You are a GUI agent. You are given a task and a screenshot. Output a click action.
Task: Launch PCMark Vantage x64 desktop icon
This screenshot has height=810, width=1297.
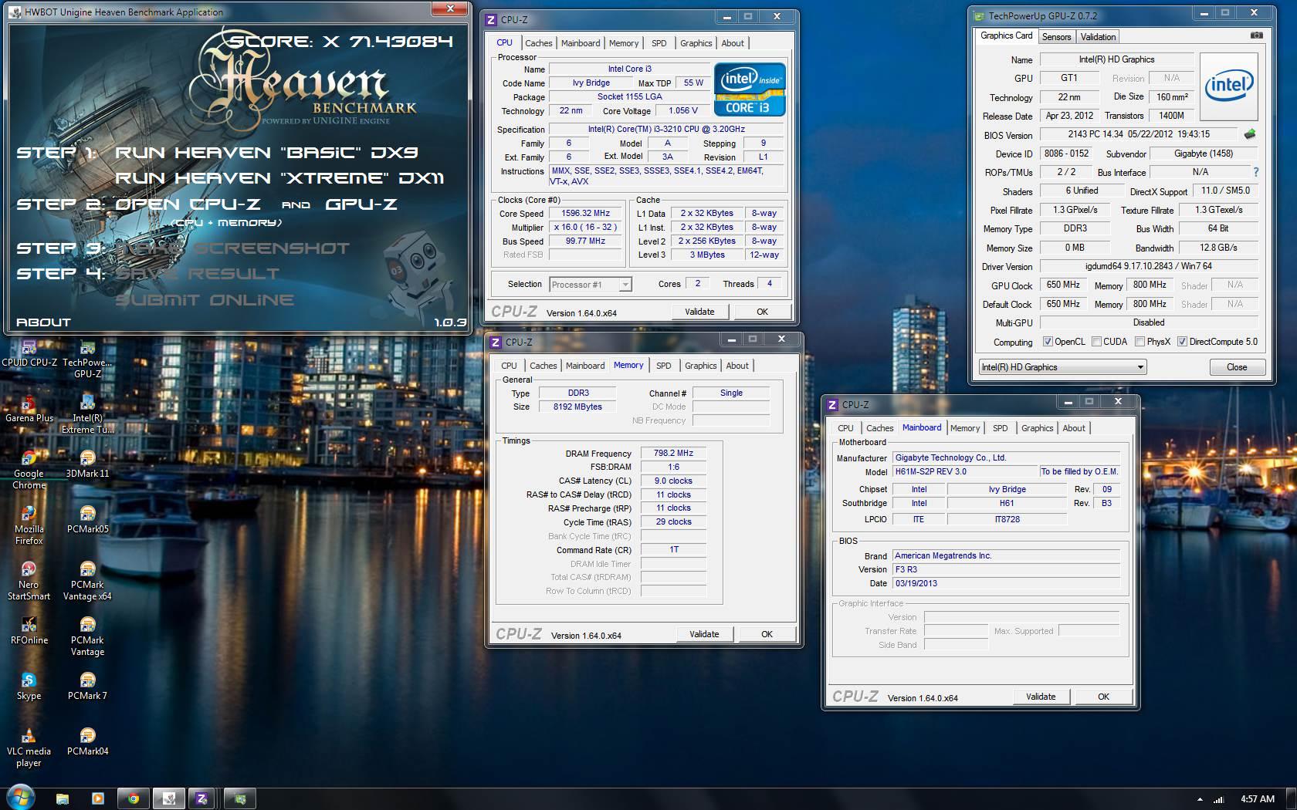coord(87,582)
